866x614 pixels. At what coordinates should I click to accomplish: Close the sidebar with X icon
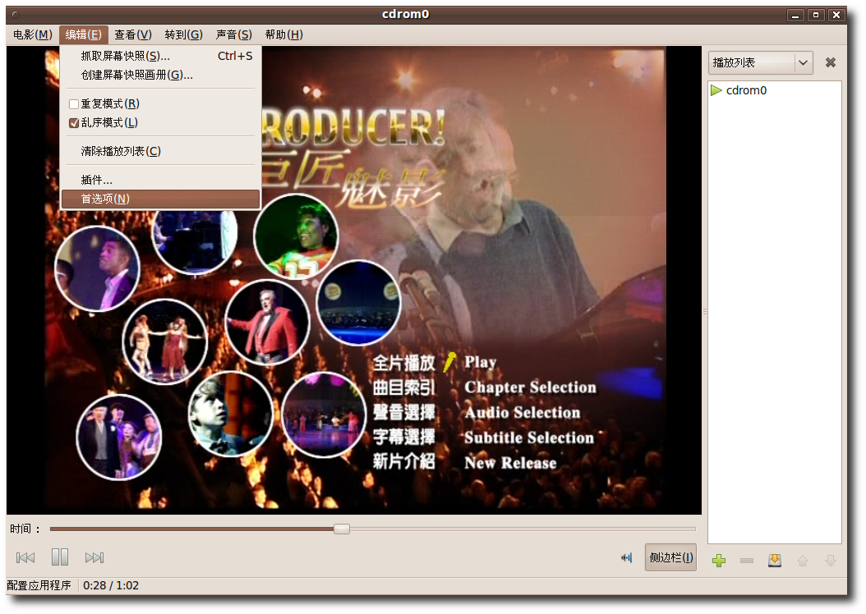tap(830, 62)
